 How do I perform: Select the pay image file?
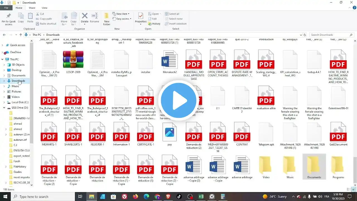tap(170, 134)
